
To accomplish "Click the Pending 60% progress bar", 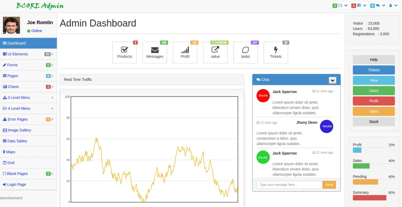I will [x=374, y=182].
